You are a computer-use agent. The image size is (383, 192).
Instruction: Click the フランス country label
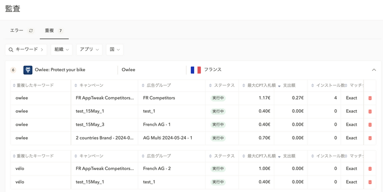point(213,69)
